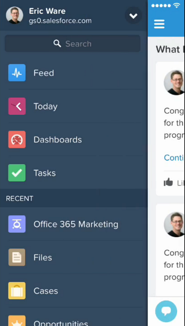Click the Search field

[73, 44]
